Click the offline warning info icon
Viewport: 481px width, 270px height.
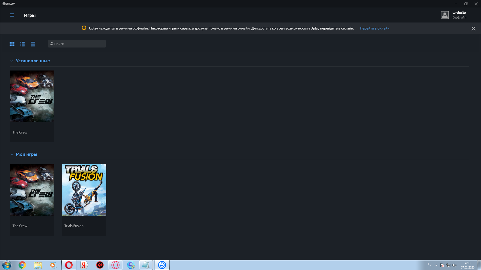(x=84, y=28)
